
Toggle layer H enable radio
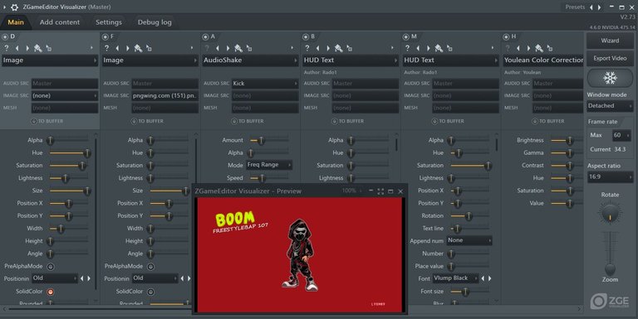(506, 37)
